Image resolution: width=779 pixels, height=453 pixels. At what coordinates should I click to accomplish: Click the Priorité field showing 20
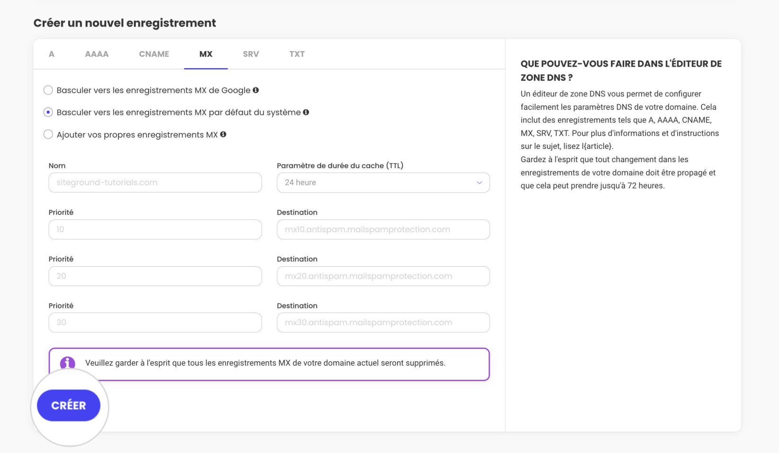click(x=155, y=276)
